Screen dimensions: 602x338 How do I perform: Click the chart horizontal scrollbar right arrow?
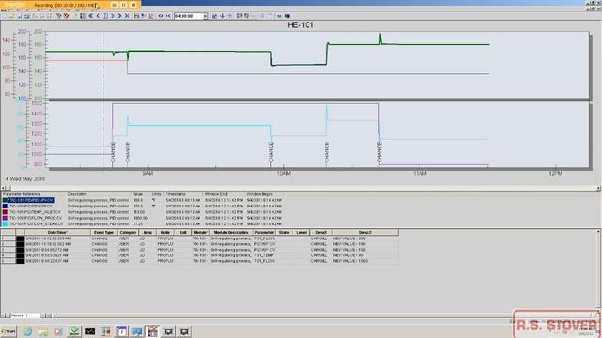point(599,188)
